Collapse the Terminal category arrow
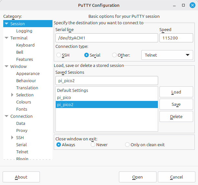 pos(6,38)
